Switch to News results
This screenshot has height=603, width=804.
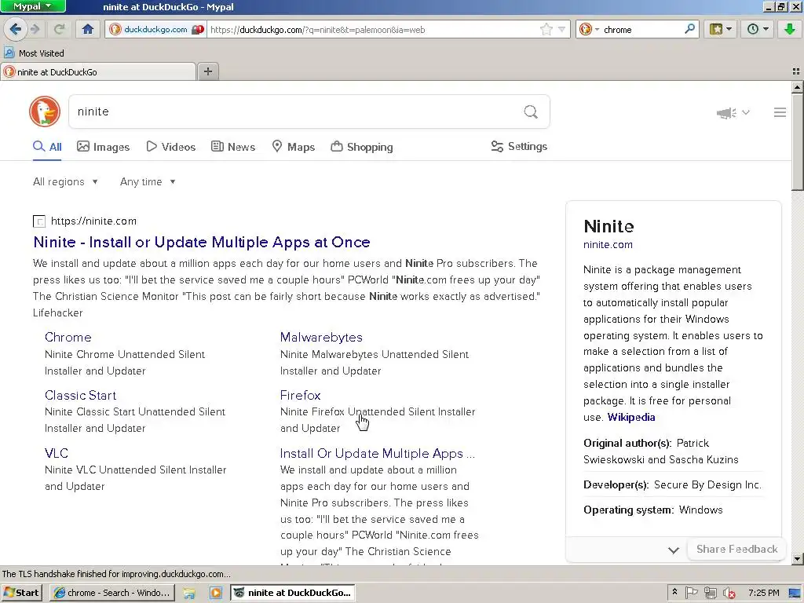tap(232, 147)
